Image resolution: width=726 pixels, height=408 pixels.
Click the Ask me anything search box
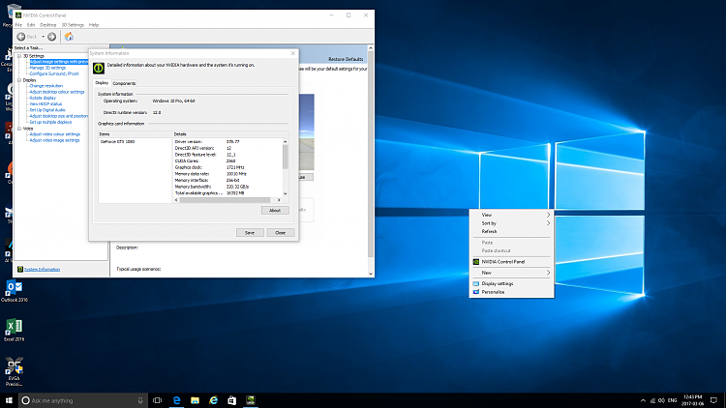coord(83,400)
